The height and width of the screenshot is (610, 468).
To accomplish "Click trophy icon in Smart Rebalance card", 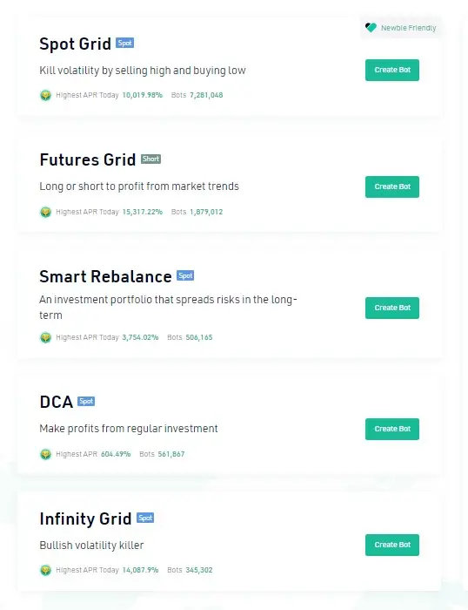I will [45, 337].
